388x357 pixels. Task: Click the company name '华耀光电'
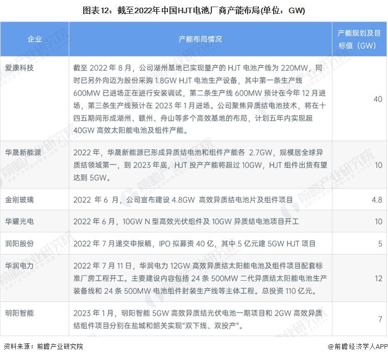tap(19, 221)
